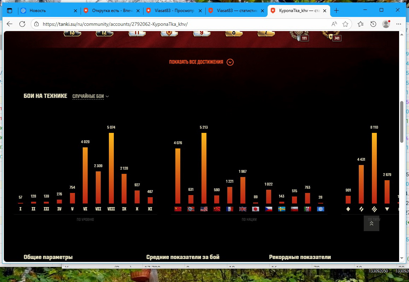The width and height of the screenshot is (409, 282).
Task: Click the Sweden flag nation icon
Action: [282, 209]
